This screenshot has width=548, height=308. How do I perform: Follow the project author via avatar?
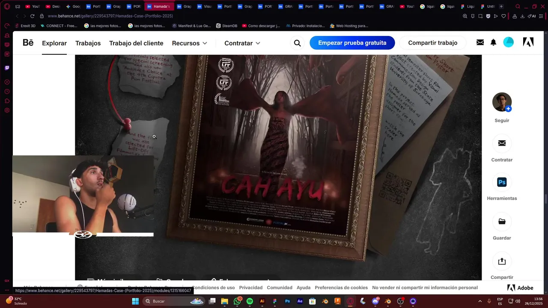[x=502, y=102]
